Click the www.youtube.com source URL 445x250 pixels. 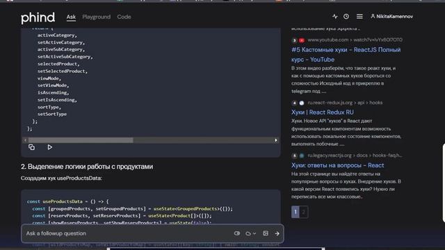tap(355, 40)
